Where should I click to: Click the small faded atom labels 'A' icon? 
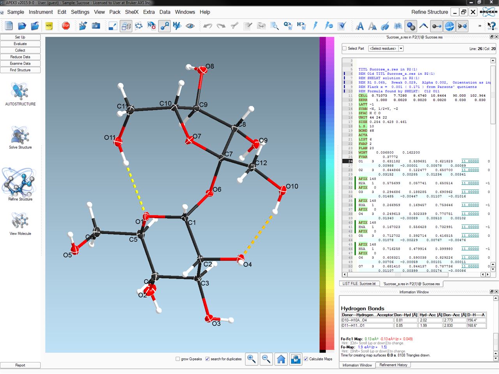[x=372, y=26]
